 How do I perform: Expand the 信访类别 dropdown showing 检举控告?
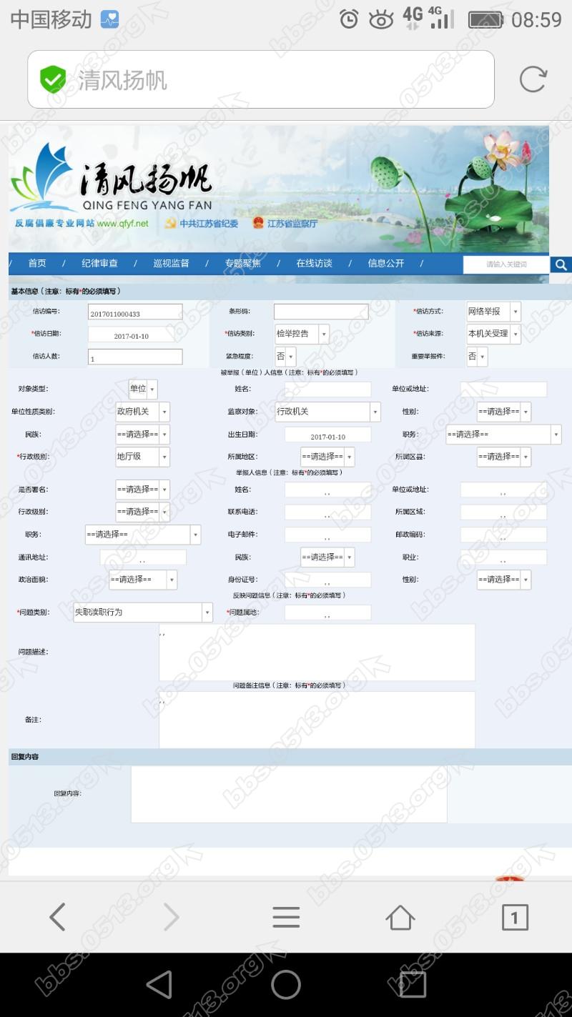[x=302, y=334]
